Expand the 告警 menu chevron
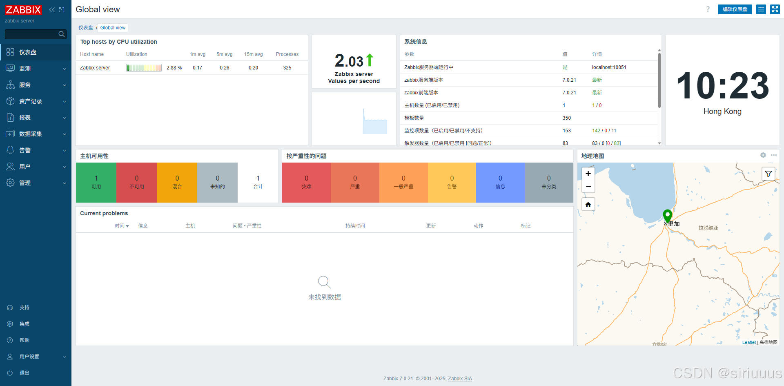Image resolution: width=784 pixels, height=386 pixels. [x=65, y=151]
